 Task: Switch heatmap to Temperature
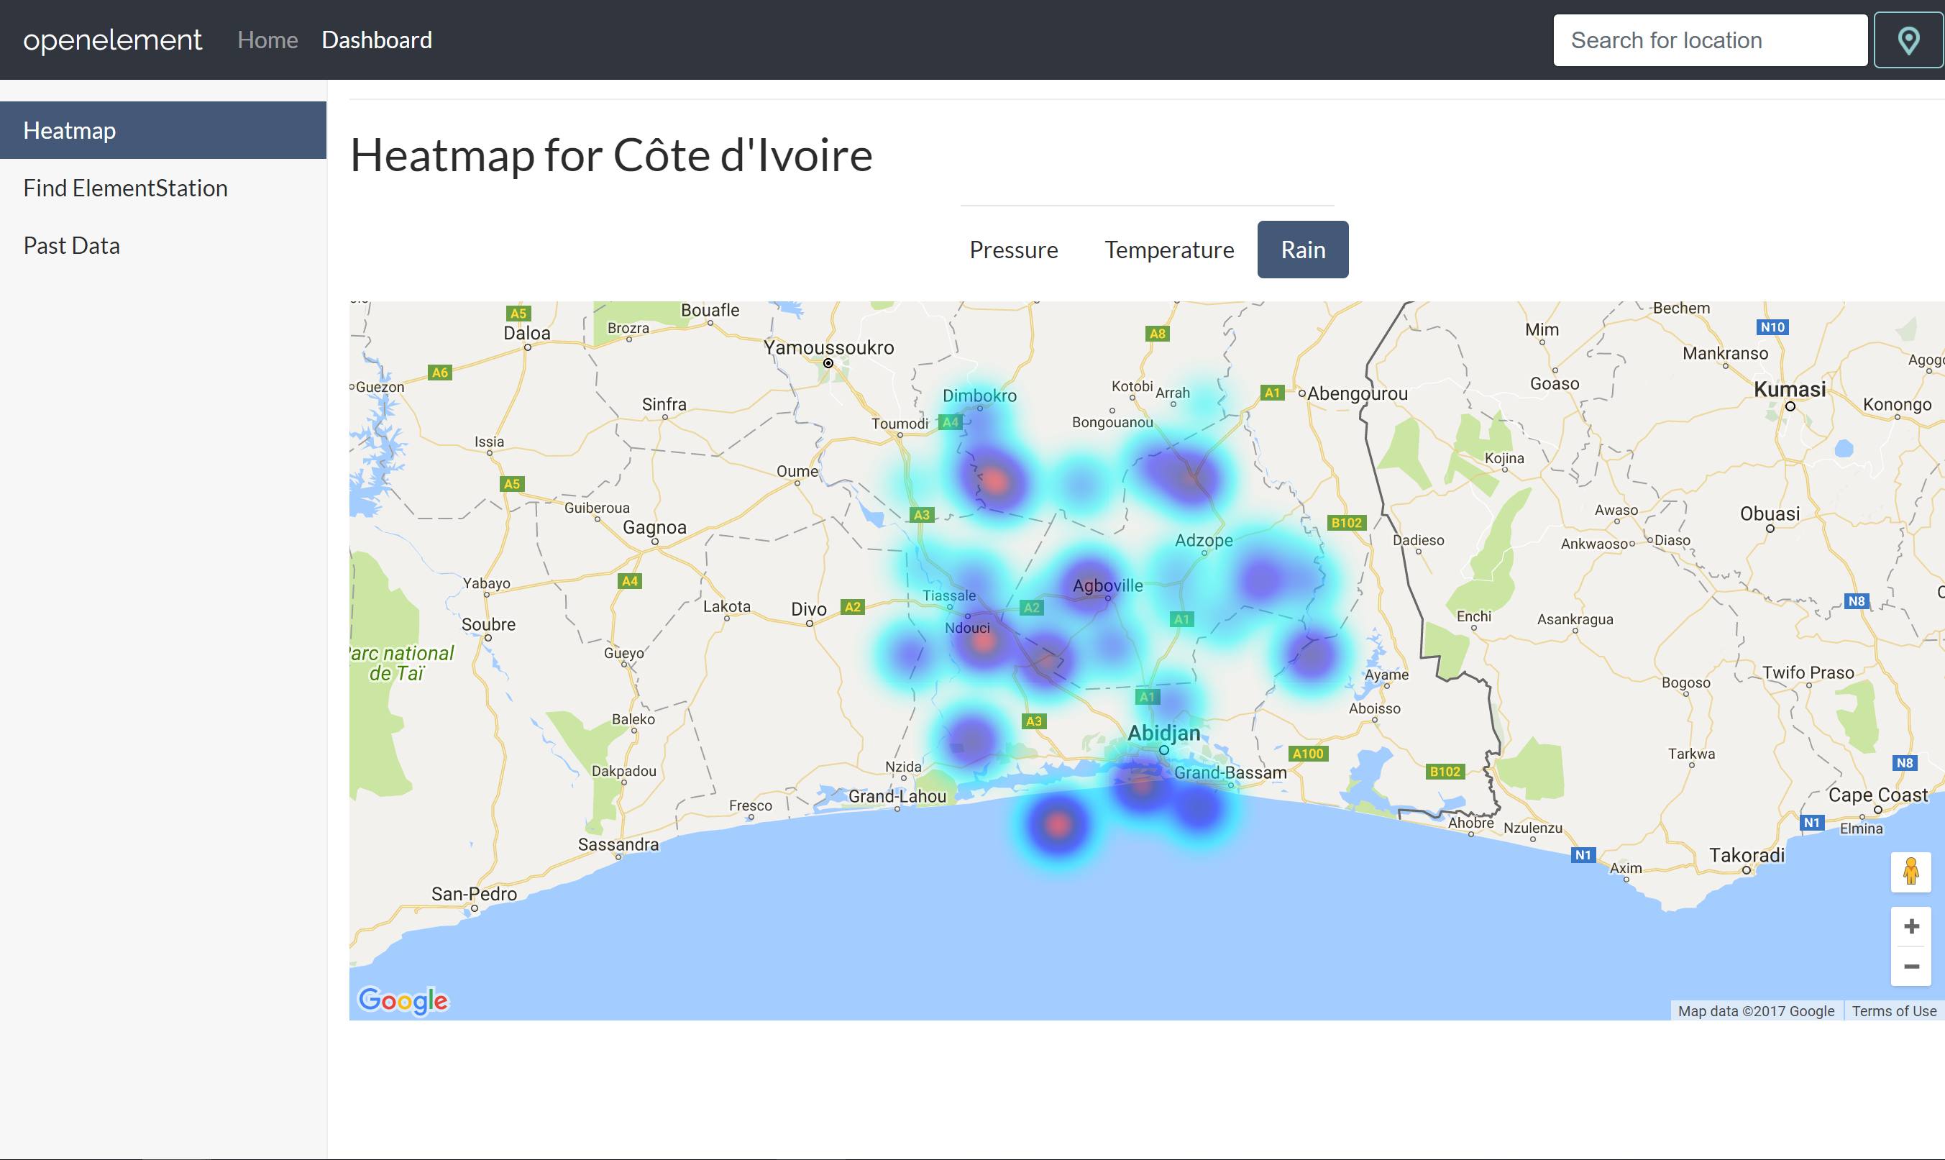(x=1169, y=250)
